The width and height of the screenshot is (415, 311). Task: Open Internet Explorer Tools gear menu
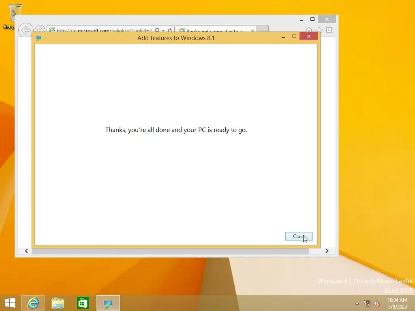click(329, 30)
